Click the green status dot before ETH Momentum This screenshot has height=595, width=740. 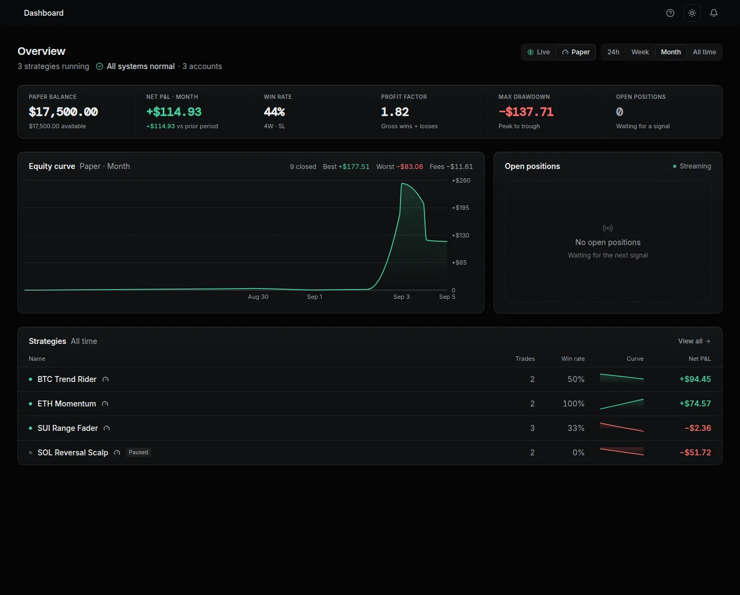[30, 404]
